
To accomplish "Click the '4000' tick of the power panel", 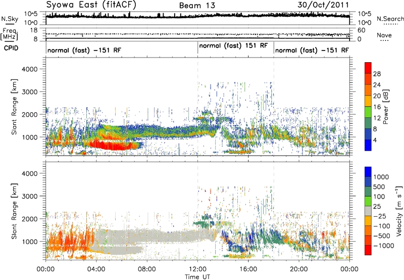I will [30, 69].
